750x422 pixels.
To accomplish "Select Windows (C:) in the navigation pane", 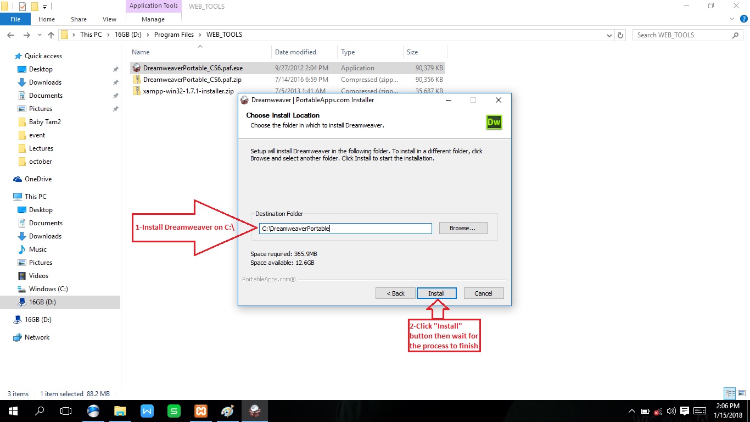I will [x=48, y=289].
